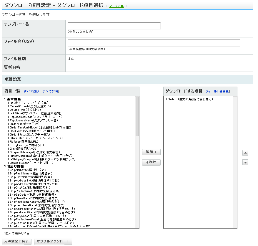
Task: Click サンプルダウンロード button
Action: pyautogui.click(x=53, y=241)
